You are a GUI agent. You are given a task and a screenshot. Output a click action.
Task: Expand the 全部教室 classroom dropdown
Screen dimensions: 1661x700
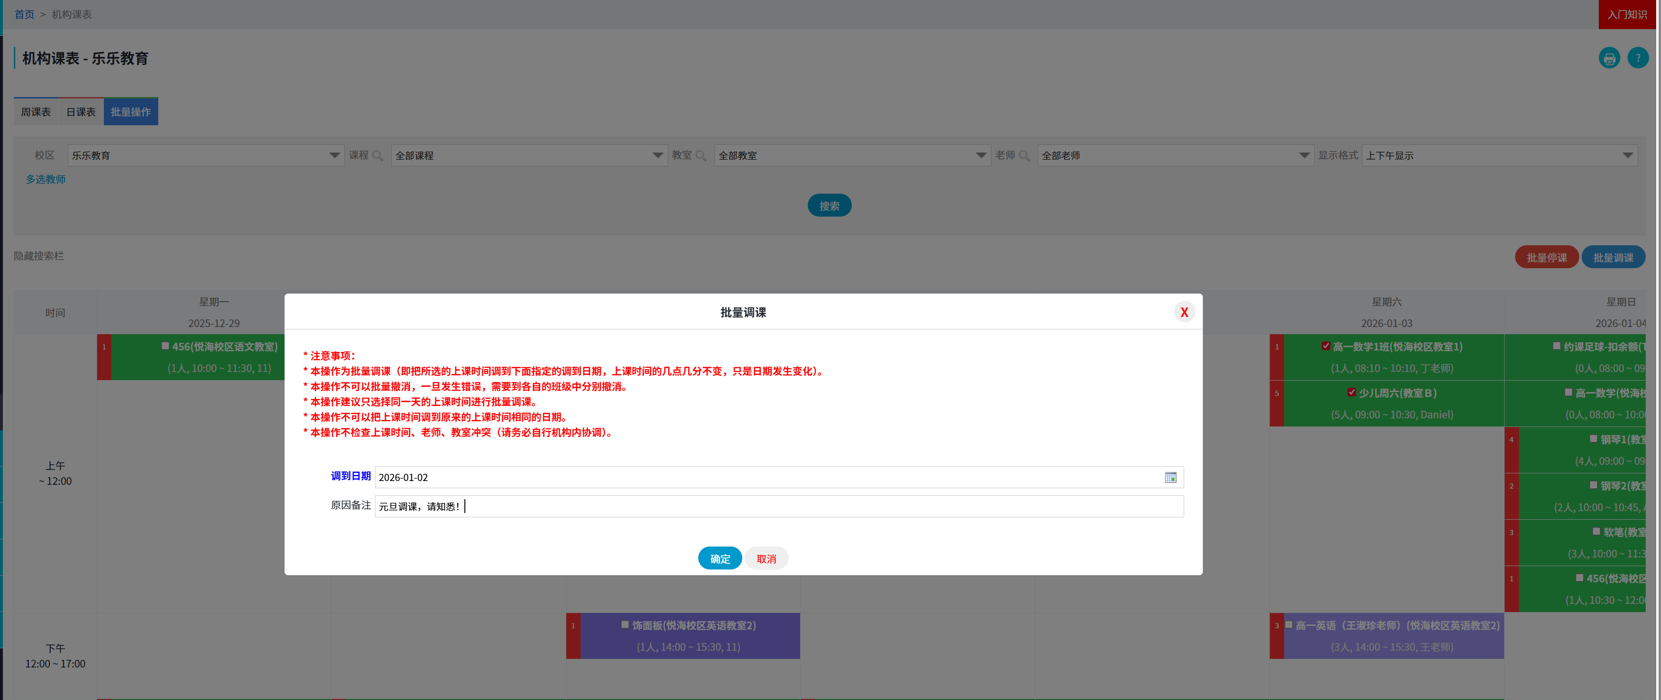(x=981, y=155)
